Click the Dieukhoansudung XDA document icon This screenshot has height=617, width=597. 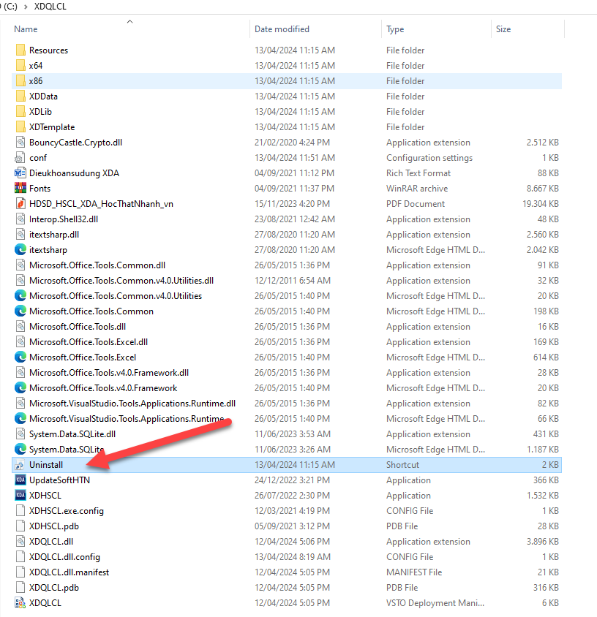tap(20, 173)
